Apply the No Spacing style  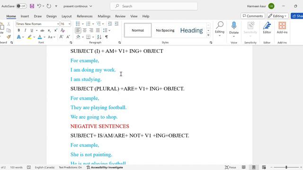pyautogui.click(x=165, y=30)
